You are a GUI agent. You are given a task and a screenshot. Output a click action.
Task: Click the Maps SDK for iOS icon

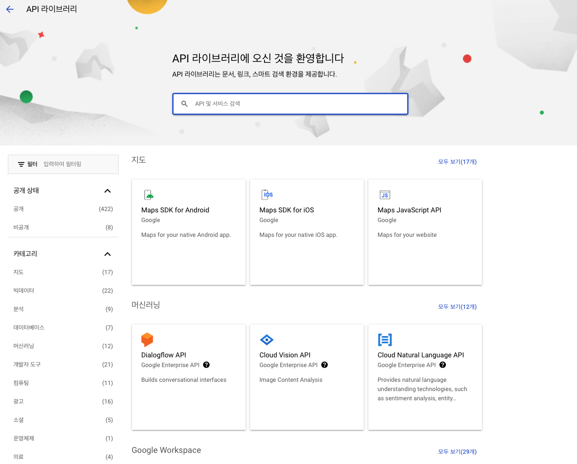pos(267,195)
